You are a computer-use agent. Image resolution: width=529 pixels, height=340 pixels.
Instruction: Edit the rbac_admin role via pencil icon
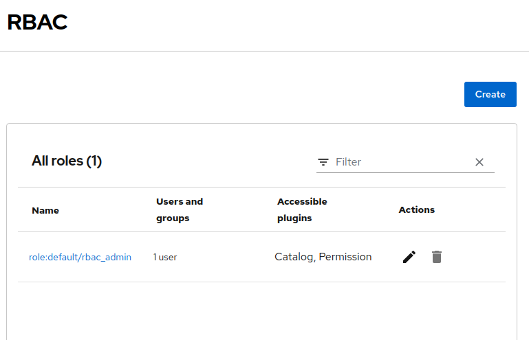409,257
